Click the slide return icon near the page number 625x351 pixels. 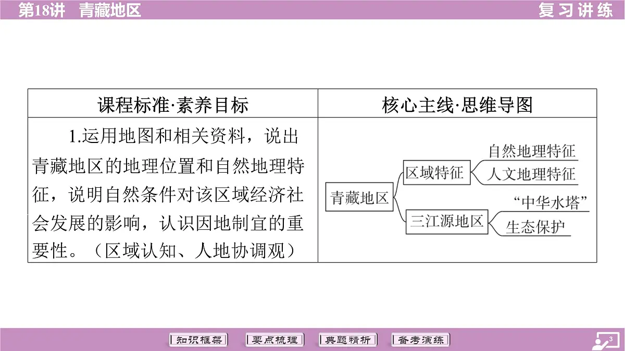click(606, 341)
